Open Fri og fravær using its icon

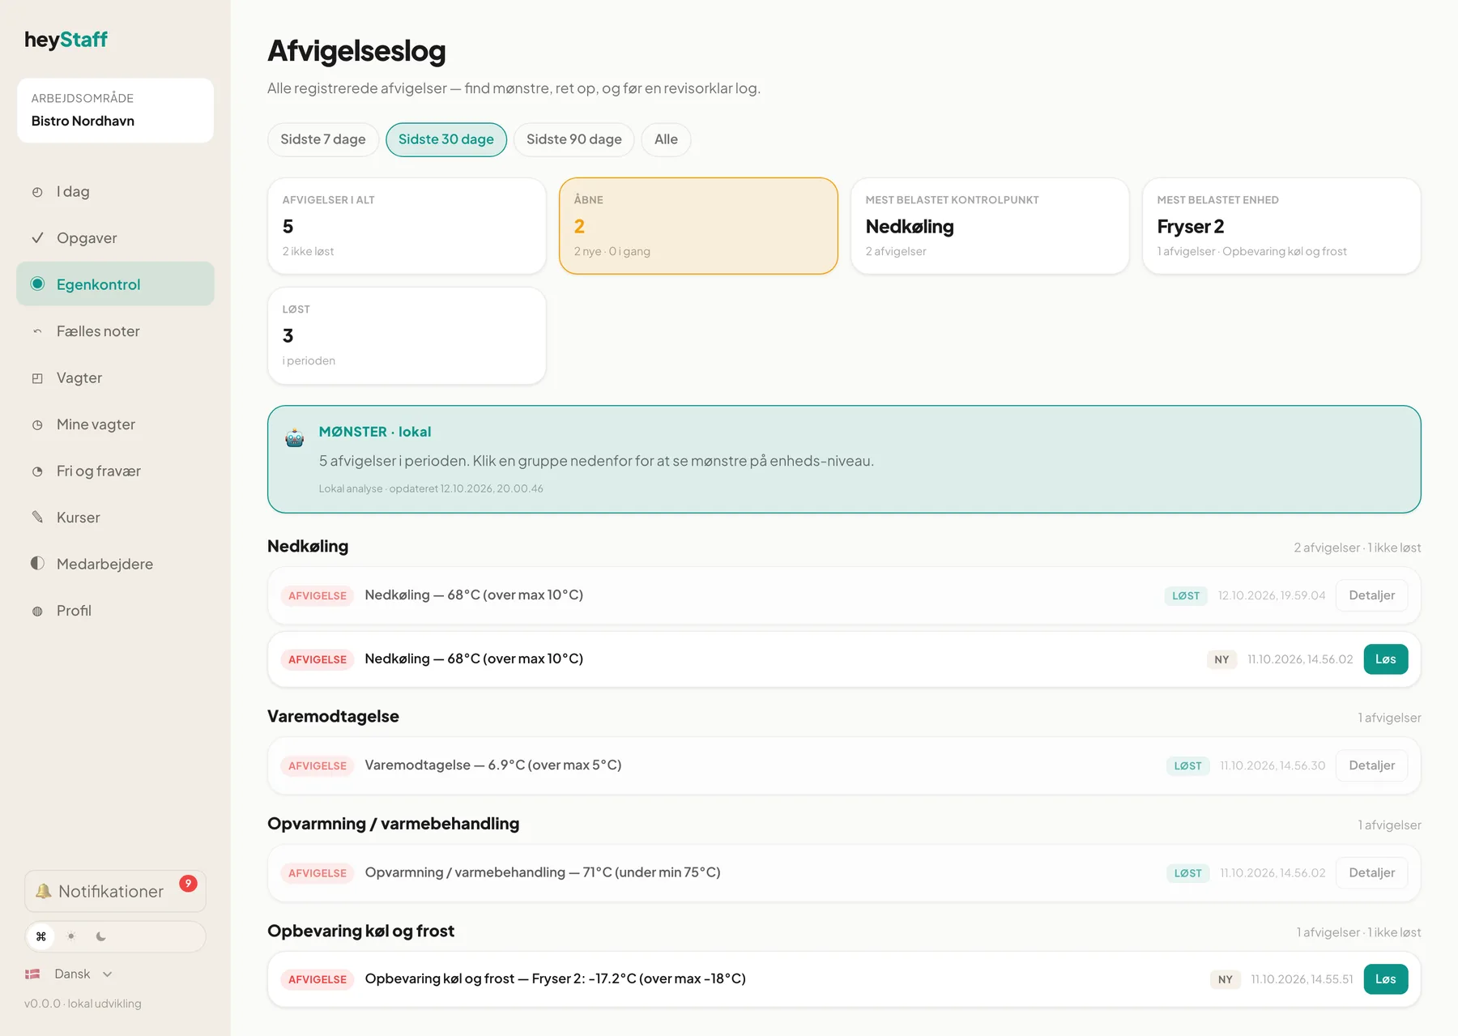(37, 471)
